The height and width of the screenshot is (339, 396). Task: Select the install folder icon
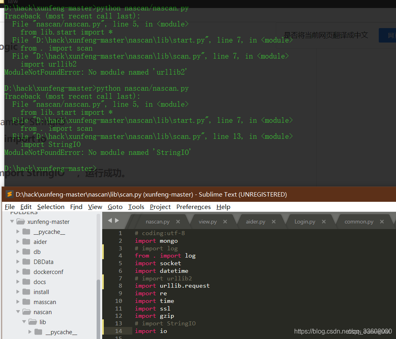(x=26, y=292)
